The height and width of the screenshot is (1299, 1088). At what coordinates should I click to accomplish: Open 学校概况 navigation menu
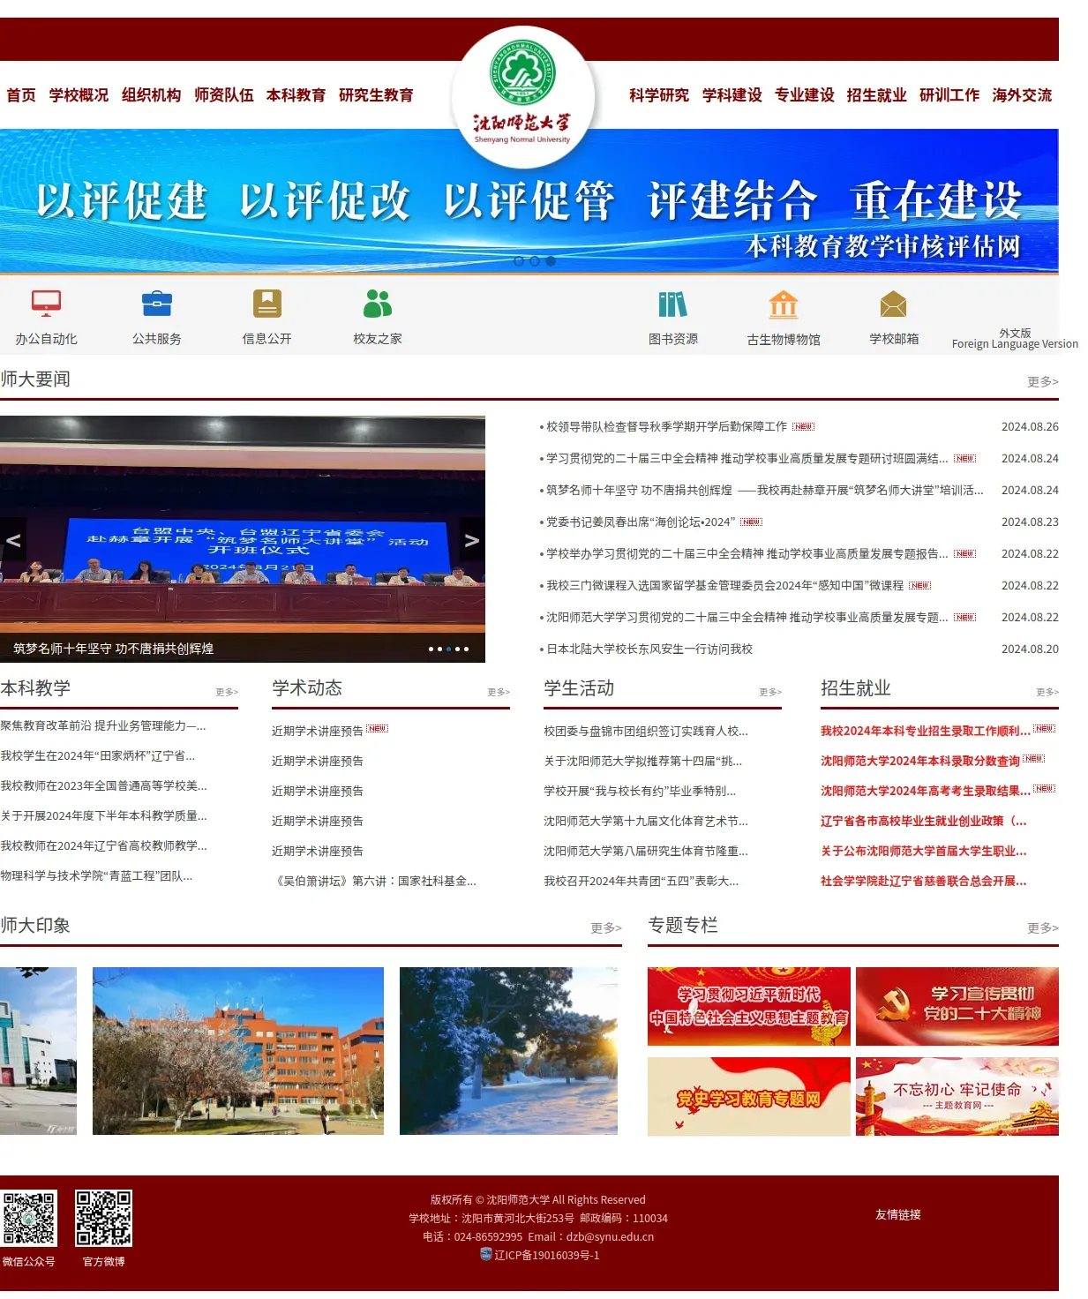(79, 95)
